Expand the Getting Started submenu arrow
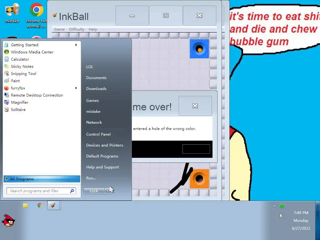 (x=76, y=45)
